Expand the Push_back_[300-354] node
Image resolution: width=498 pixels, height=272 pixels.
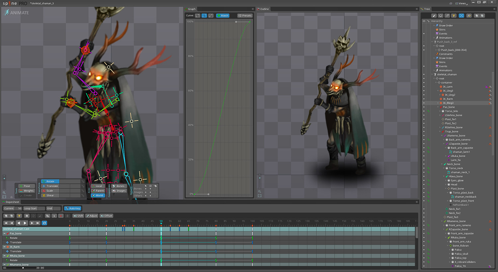436,50
